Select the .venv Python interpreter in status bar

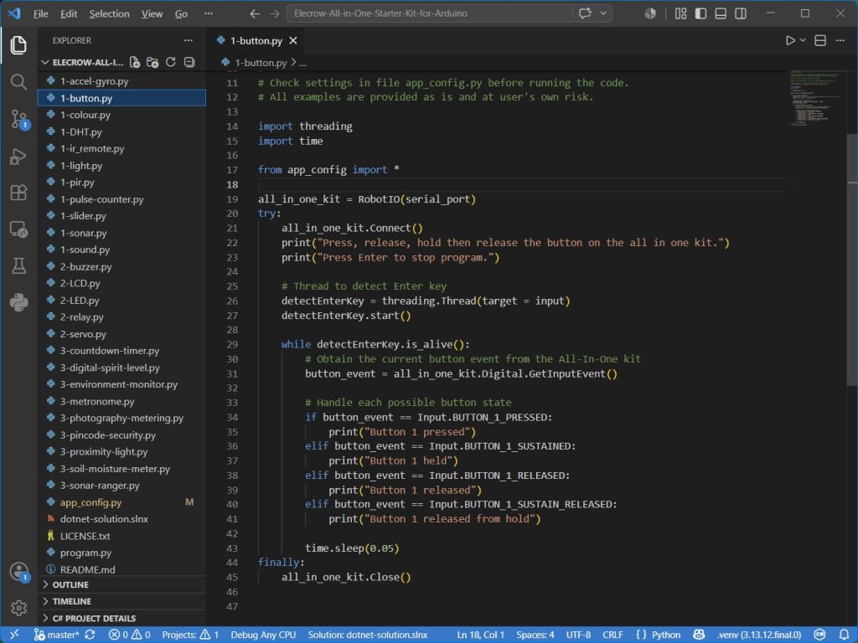pos(759,635)
